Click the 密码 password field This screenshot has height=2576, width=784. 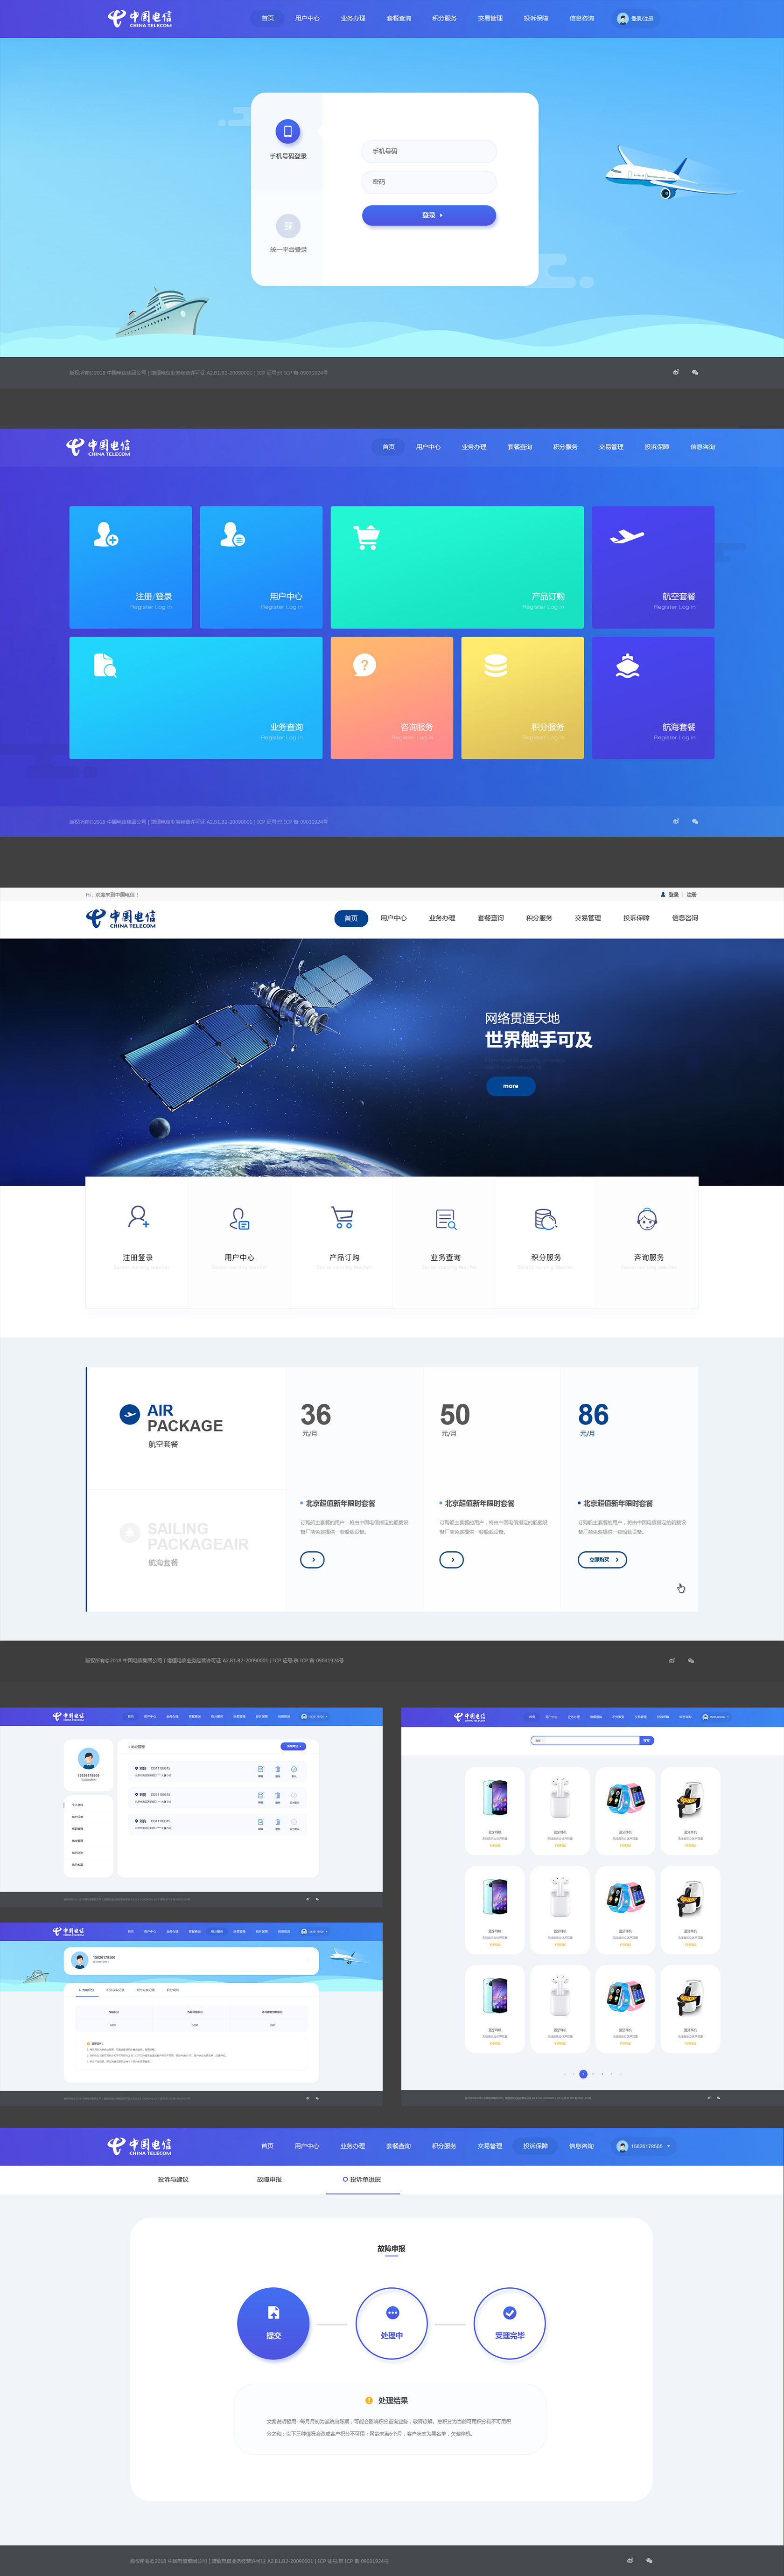(x=429, y=182)
